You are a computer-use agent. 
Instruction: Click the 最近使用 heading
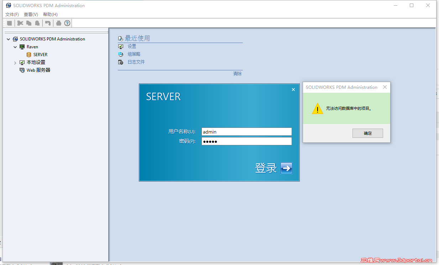(x=137, y=38)
